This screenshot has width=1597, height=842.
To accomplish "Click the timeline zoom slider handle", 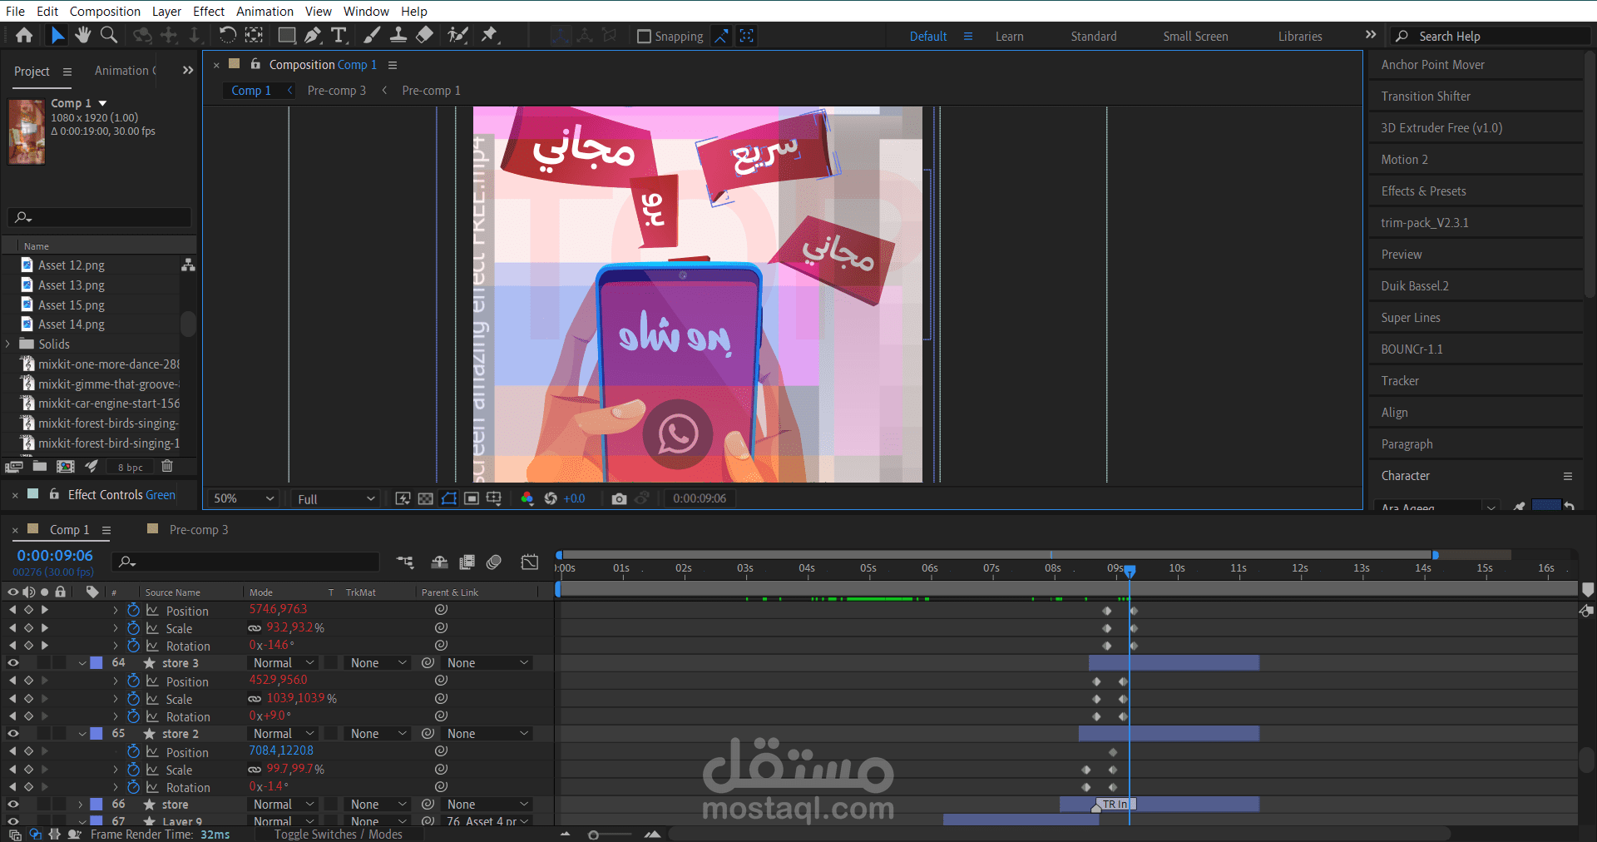I will (x=593, y=835).
